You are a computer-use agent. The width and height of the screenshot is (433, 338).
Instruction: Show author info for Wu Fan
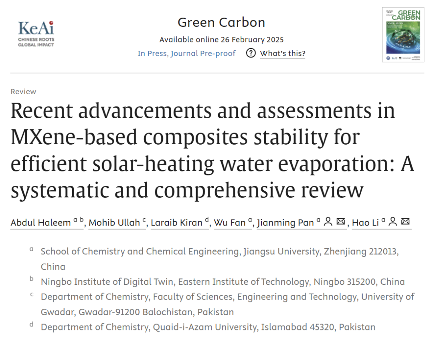pos(230,223)
